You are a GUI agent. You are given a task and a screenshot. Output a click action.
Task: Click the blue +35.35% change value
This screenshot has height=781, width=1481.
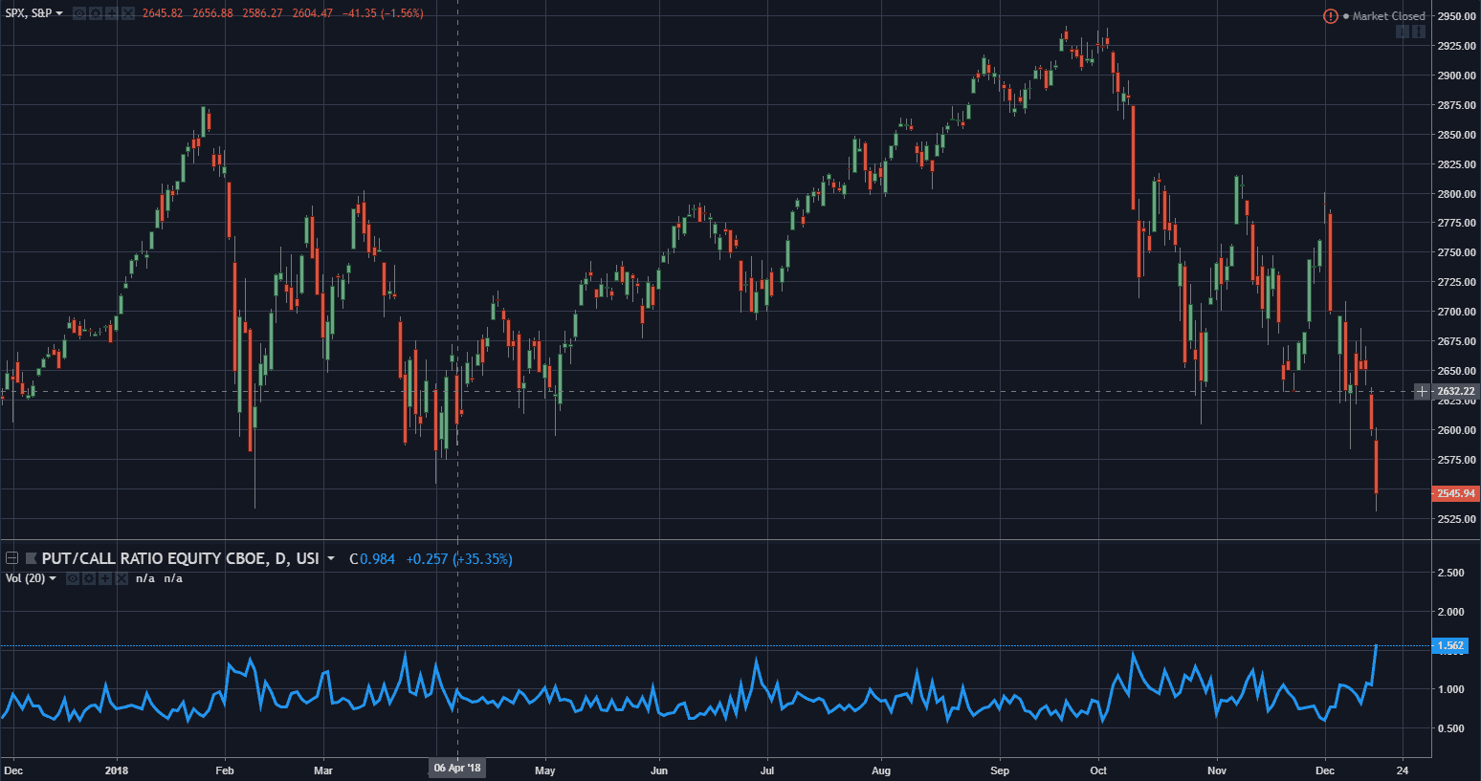[484, 558]
